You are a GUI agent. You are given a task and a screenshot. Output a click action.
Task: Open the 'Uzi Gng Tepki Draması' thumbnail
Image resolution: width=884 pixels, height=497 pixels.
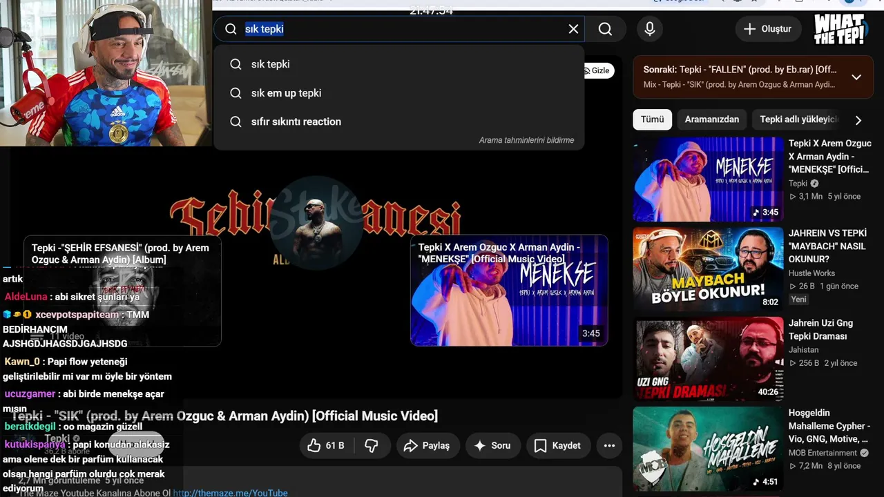[708, 359]
